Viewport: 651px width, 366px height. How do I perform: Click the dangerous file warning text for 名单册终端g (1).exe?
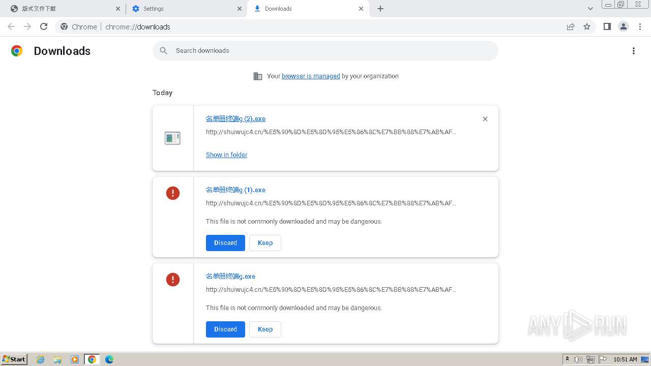(294, 222)
